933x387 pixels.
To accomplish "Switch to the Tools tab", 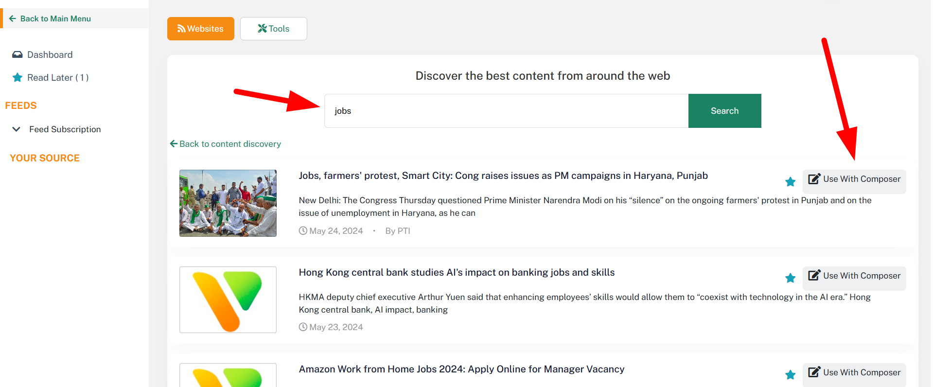I will [273, 29].
